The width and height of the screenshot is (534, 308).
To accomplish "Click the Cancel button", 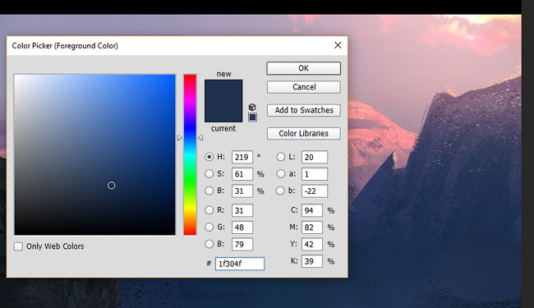I will (303, 87).
